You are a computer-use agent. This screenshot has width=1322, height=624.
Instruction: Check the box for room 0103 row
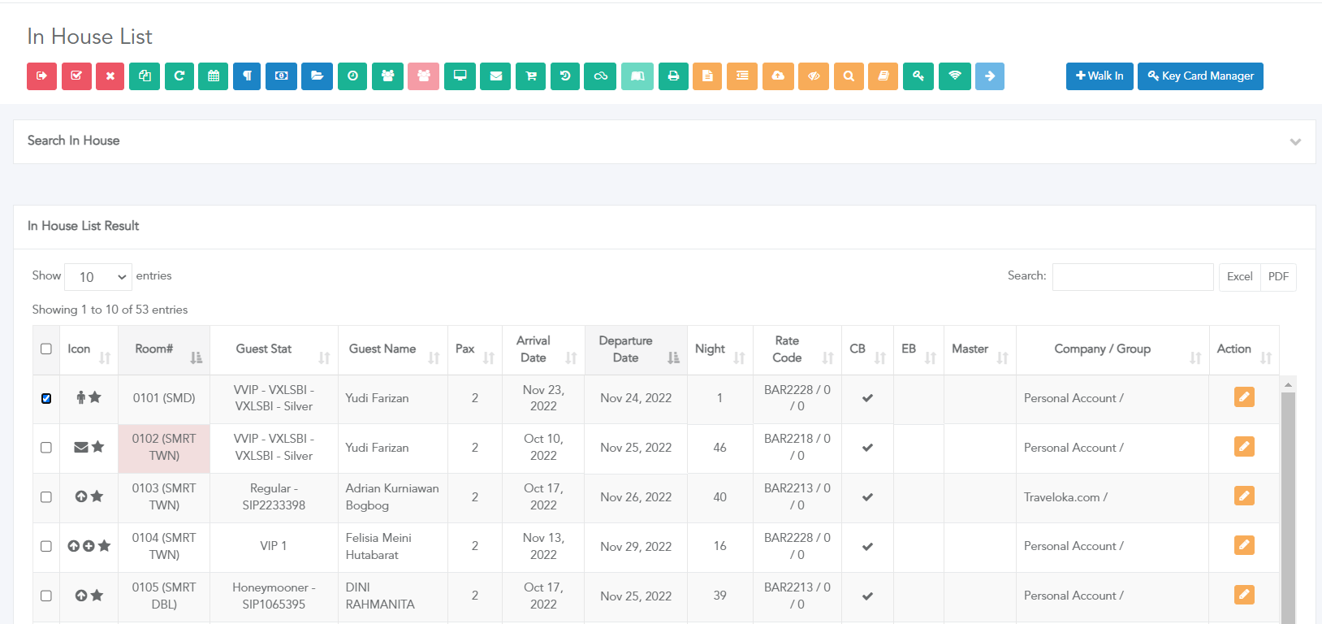coord(46,497)
